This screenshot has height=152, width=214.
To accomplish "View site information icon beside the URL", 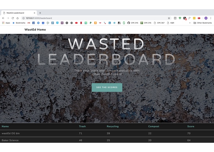I will point(23,18).
